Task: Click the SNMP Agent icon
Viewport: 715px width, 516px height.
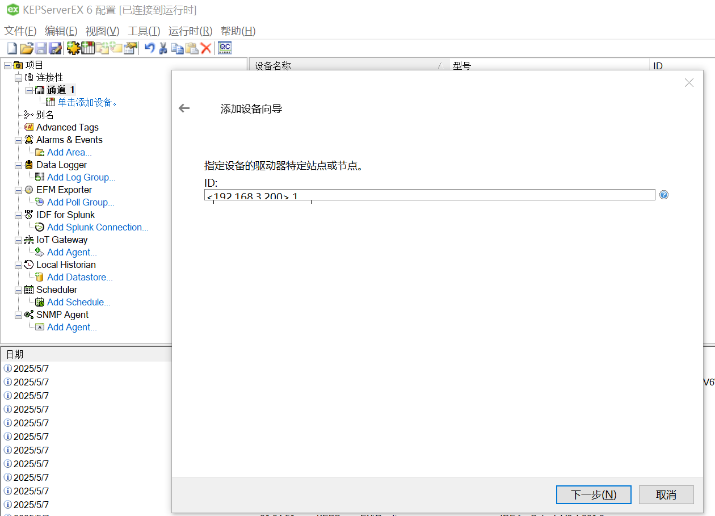Action: [29, 314]
